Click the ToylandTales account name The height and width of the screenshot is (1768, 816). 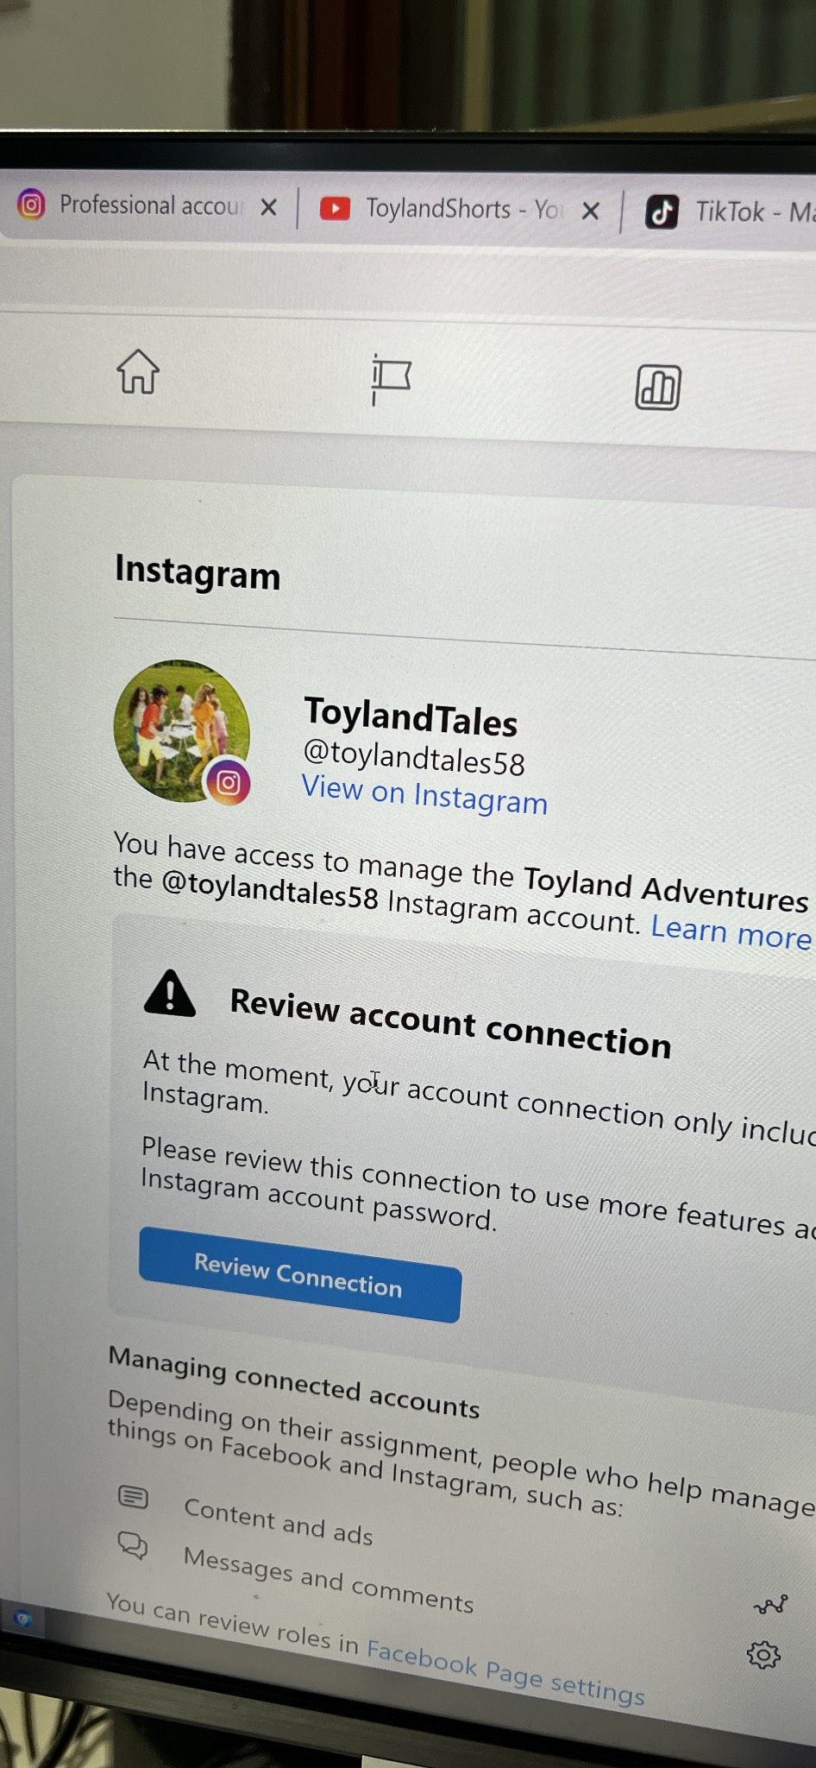click(x=411, y=717)
